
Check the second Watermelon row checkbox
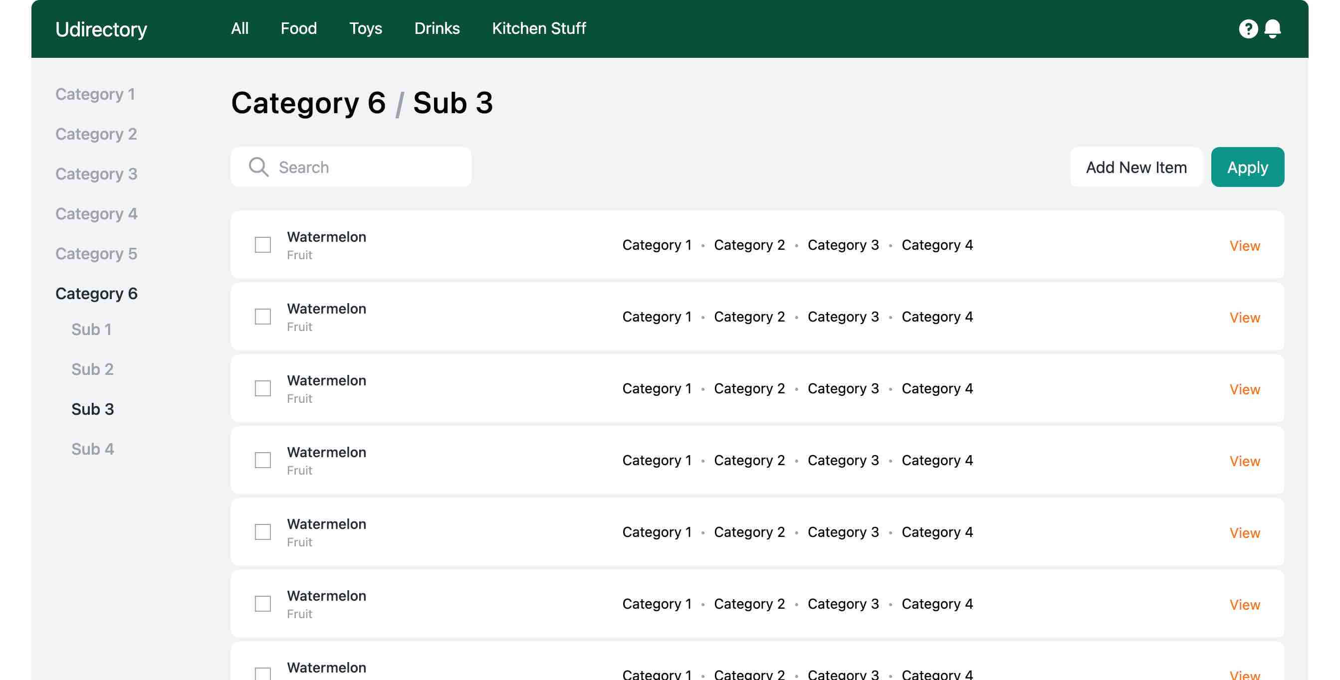click(263, 317)
